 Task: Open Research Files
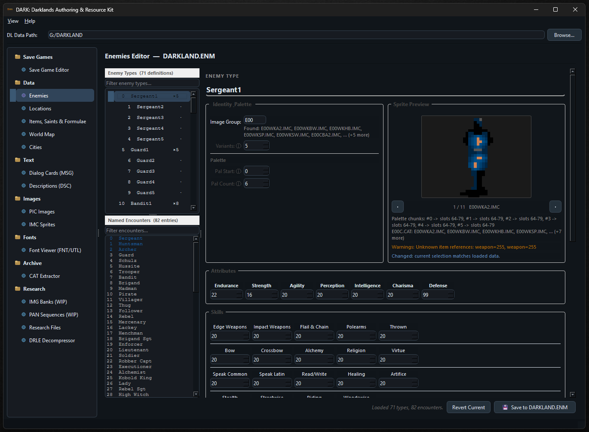(45, 328)
